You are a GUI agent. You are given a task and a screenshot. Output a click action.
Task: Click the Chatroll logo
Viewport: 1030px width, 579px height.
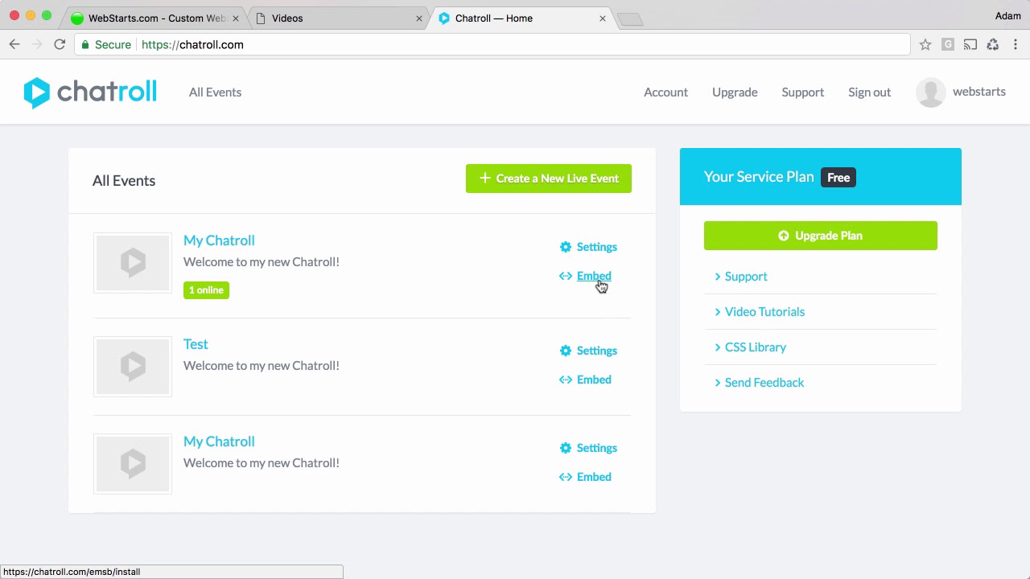[90, 92]
